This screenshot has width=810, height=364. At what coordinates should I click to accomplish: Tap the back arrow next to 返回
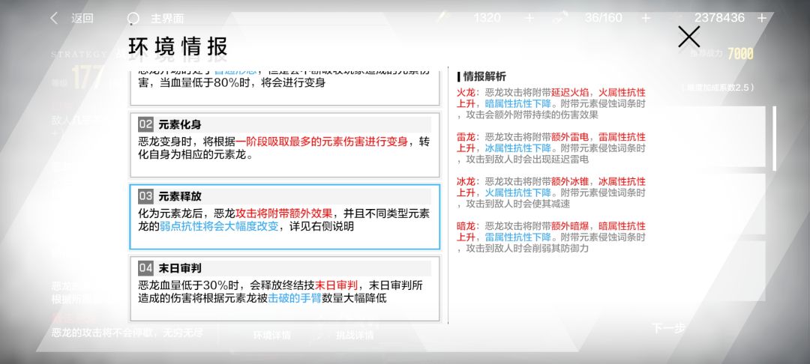54,19
